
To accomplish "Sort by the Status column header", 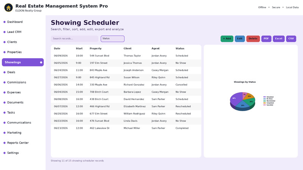I will pyautogui.click(x=180, y=48).
